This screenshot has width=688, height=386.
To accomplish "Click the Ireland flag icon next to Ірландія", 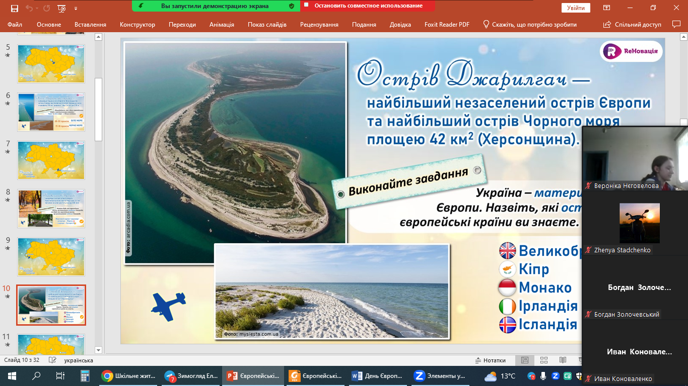I will [507, 306].
